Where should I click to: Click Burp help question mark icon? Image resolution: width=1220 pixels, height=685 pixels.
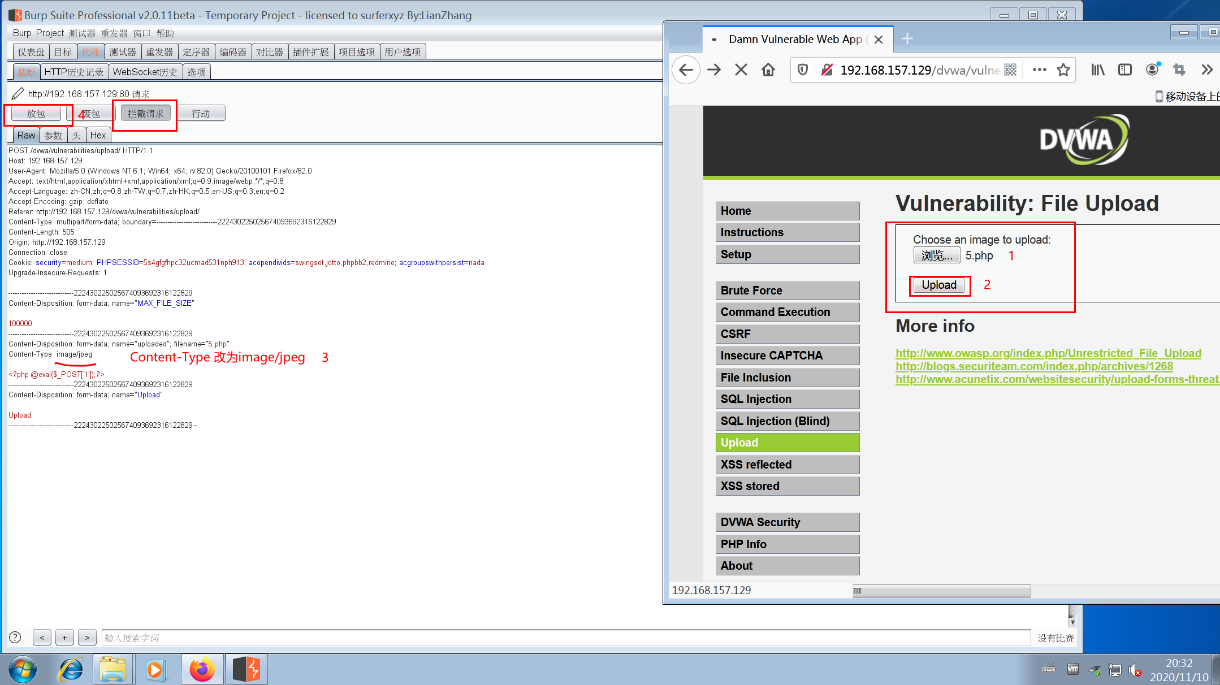click(x=15, y=638)
